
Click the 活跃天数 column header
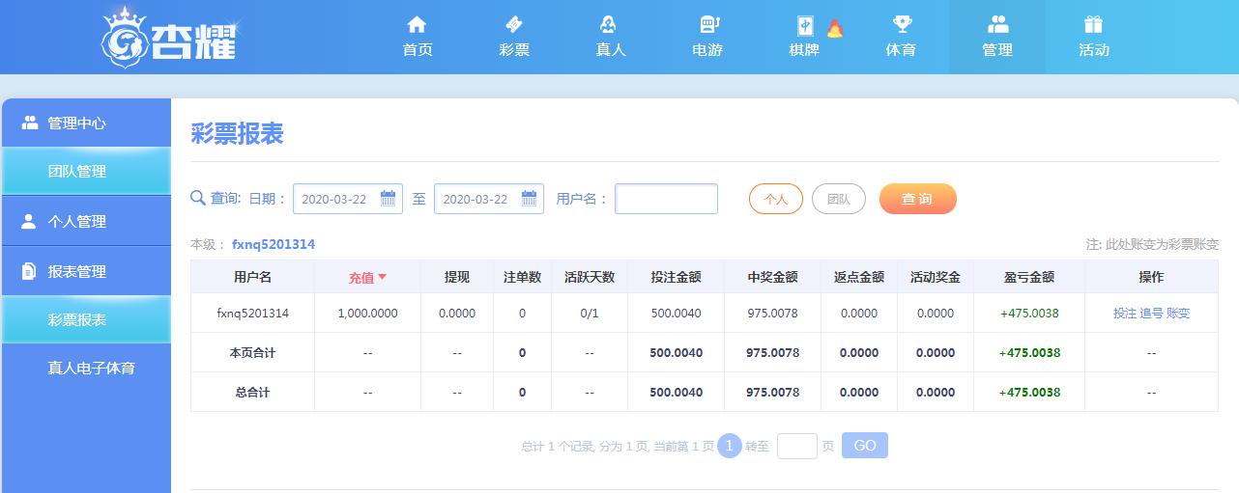click(590, 277)
